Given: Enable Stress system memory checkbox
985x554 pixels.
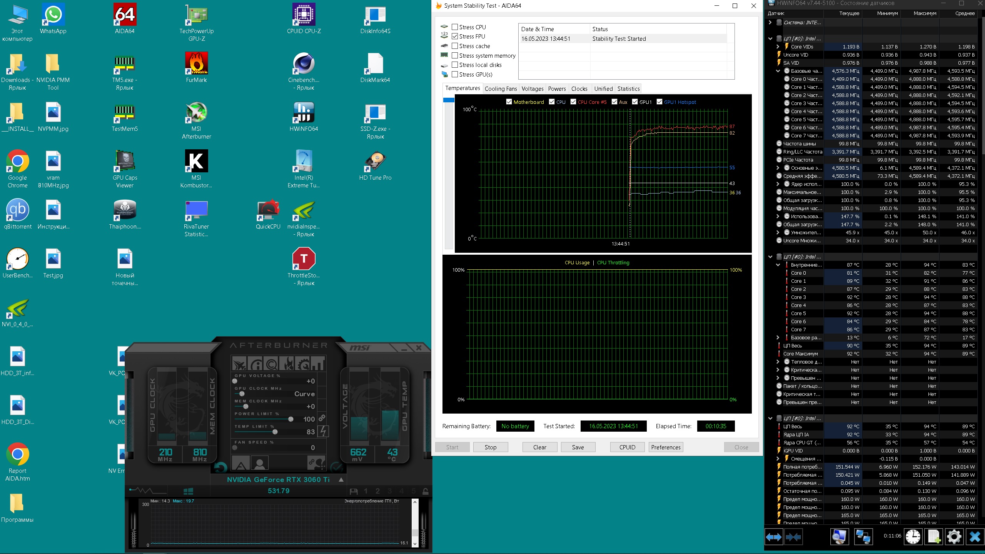Looking at the screenshot, I should click(455, 55).
